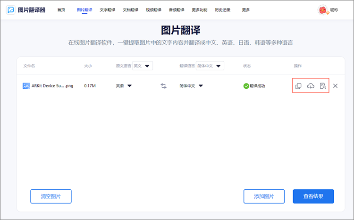Click the 图片翻译器 app logo icon
Screen dimensions: 354x220
click(x=10, y=10)
